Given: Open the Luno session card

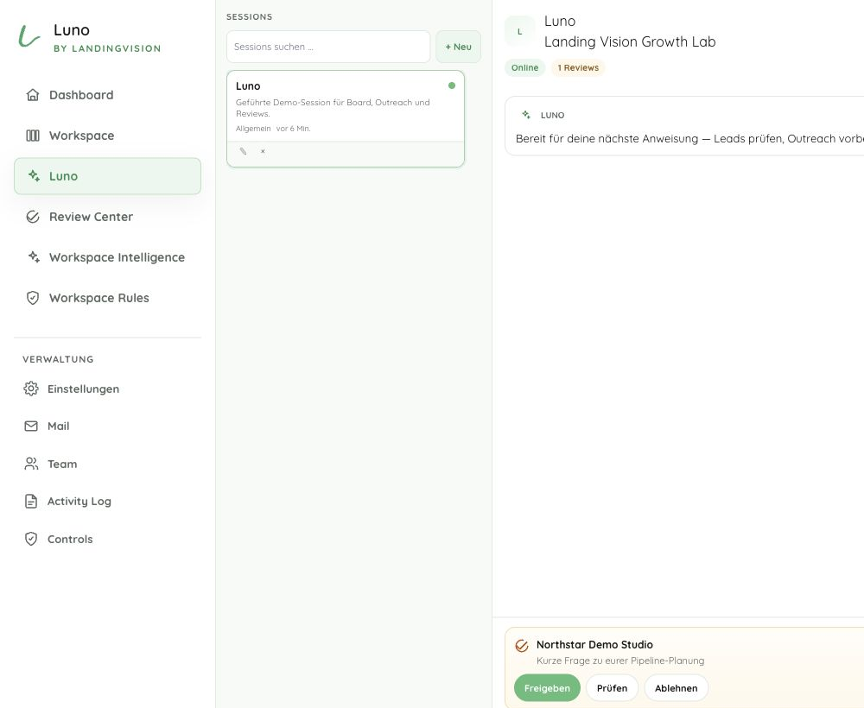Looking at the screenshot, I should click(x=346, y=118).
